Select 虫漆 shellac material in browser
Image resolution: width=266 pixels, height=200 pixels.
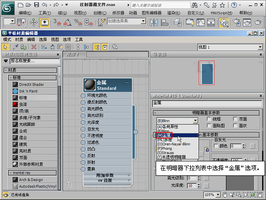pos(35,104)
